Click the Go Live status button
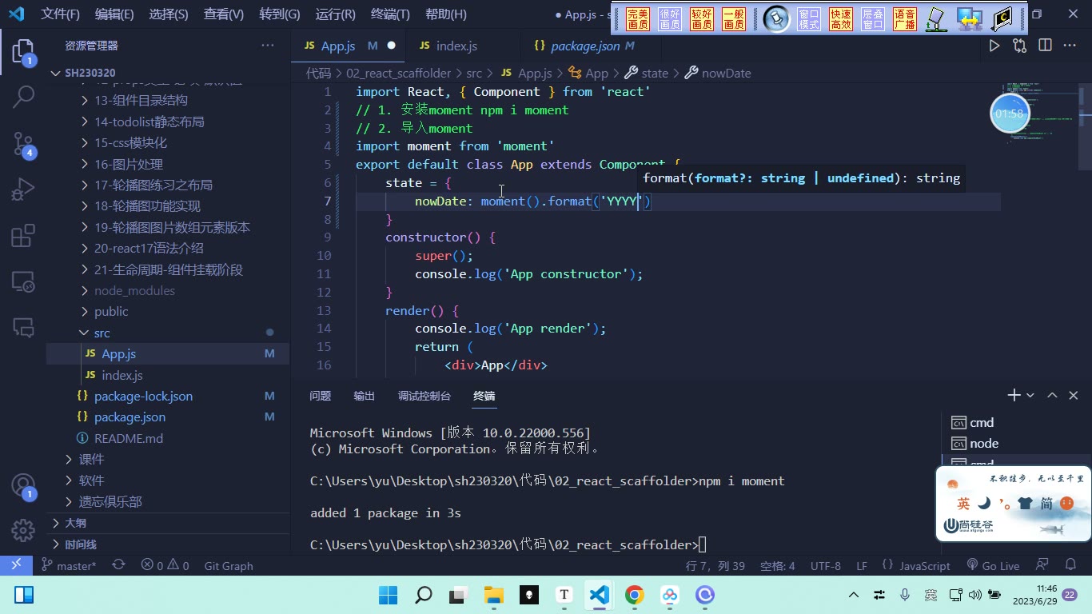Image resolution: width=1092 pixels, height=614 pixels. coord(993,565)
